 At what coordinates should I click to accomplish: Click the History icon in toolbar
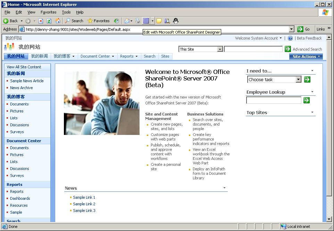116,21
